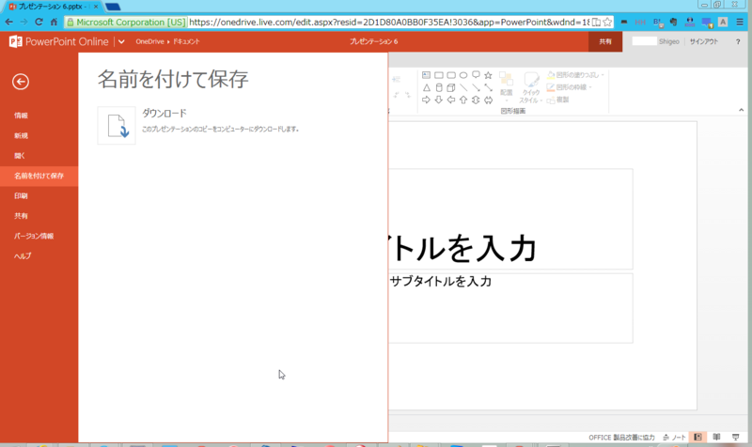The image size is (752, 447).
Task: Bookmark this page with the star icon
Action: 607,22
